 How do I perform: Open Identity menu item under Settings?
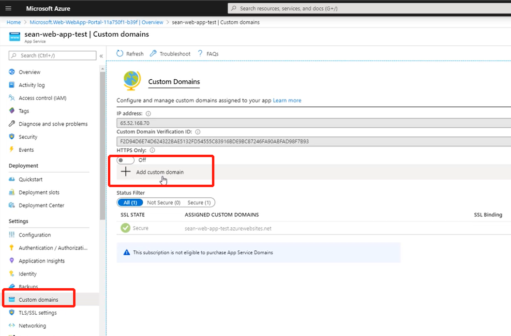(28, 274)
